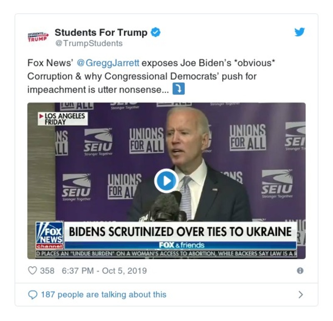Click the 358 like count
The height and width of the screenshot is (321, 333).
48,270
